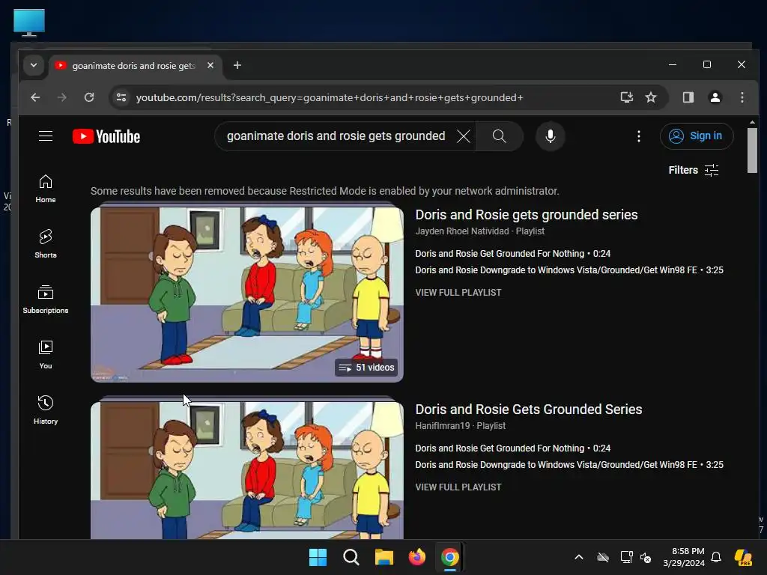
Task: Reload the page with the refresh icon
Action: point(89,97)
